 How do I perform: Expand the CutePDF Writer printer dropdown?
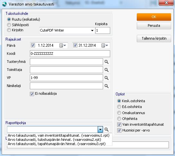pyautogui.click(x=92, y=30)
